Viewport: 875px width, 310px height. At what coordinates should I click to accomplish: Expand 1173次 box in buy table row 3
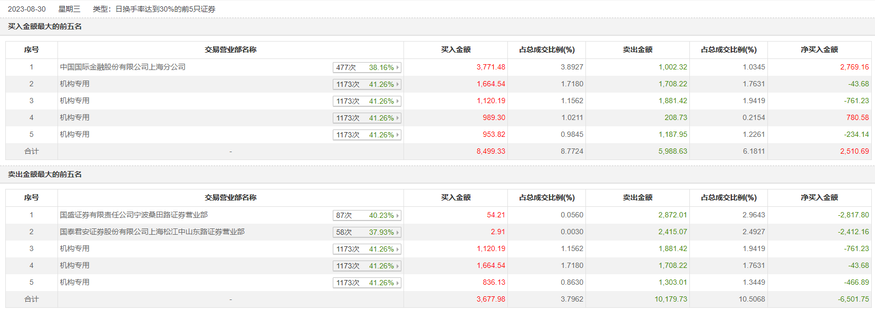click(x=367, y=101)
